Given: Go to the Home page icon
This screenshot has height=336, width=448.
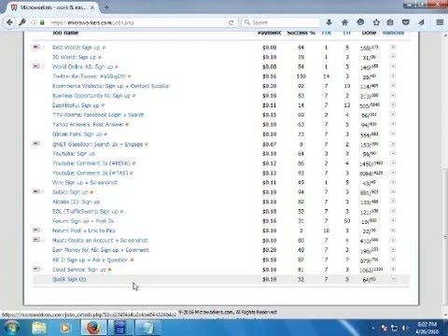Looking at the screenshot, I should (x=344, y=22).
